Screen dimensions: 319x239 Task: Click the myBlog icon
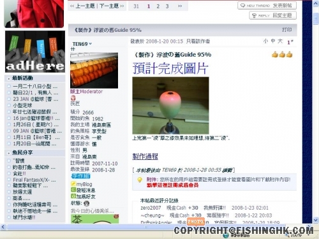pyautogui.click(x=73, y=184)
